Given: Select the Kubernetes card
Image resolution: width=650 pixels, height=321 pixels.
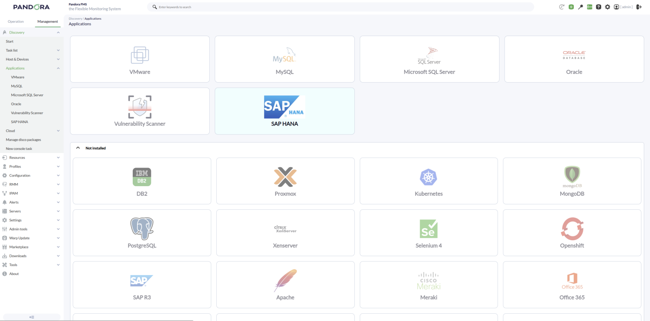Looking at the screenshot, I should point(429,181).
